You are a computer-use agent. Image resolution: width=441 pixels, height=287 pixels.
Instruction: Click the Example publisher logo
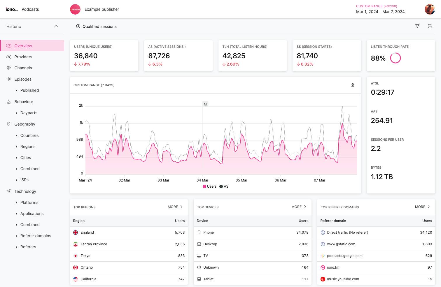(75, 9)
